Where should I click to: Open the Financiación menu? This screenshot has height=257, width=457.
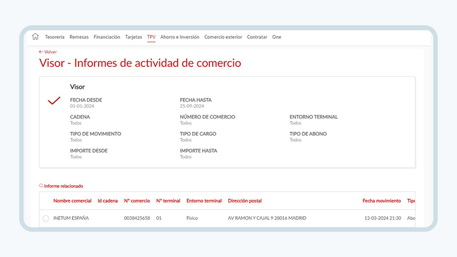point(107,37)
